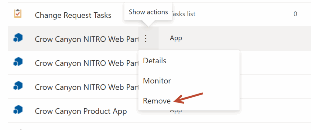311x130 pixels.
Task: Click the third Crow Canyon NITRO Web Part icon
Action: [18, 85]
